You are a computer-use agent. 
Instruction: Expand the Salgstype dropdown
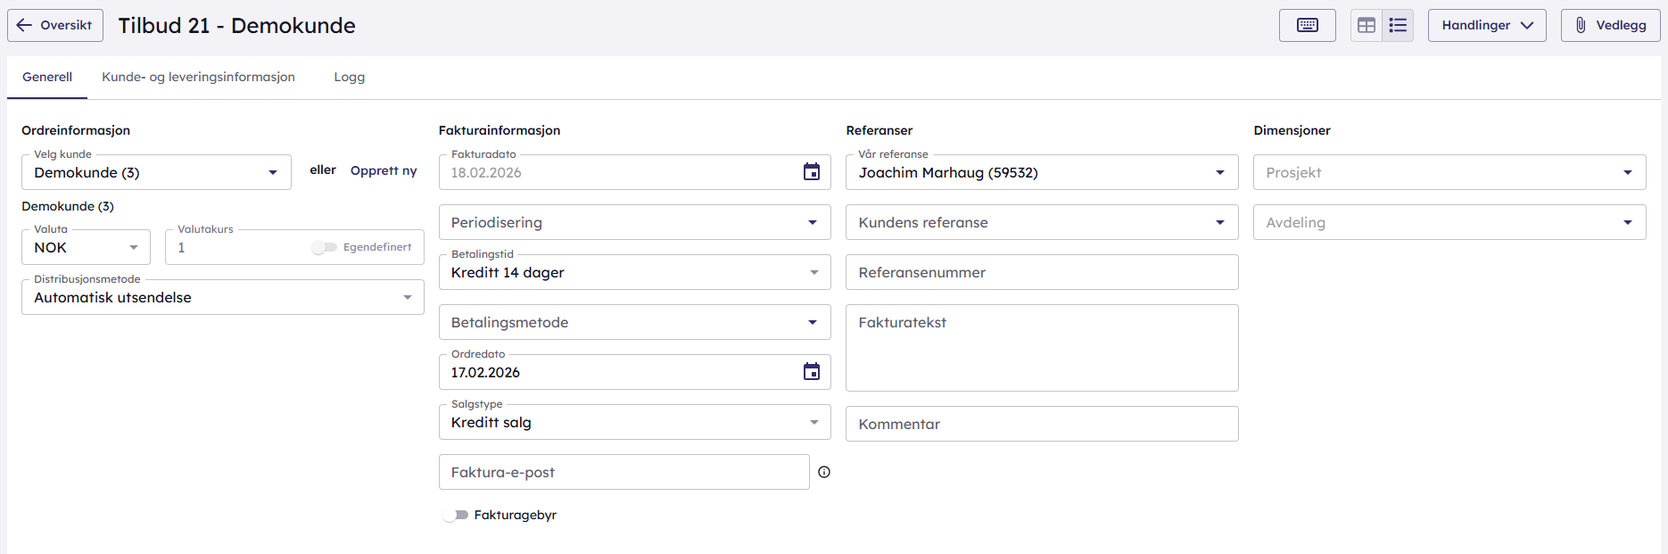coord(813,422)
